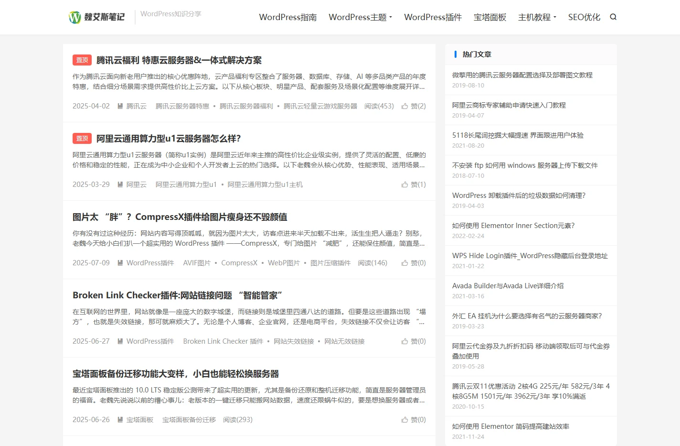This screenshot has height=446, width=680.
Task: Open hot article 不安装 ftp 如何用 windows 服务器
Action: pos(525,165)
